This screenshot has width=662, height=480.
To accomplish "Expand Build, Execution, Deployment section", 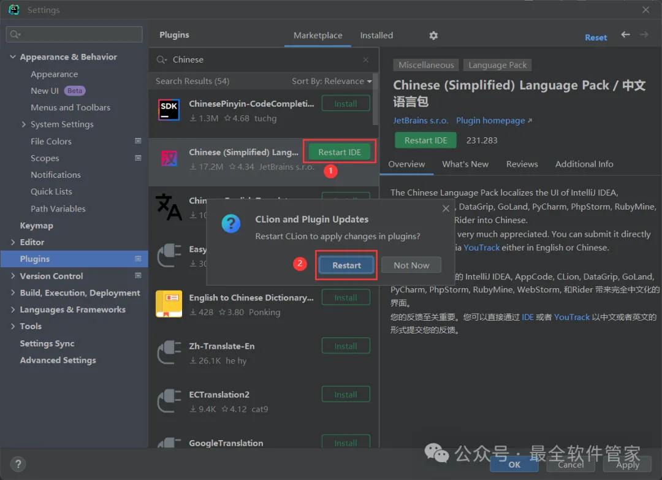I will [x=13, y=292].
